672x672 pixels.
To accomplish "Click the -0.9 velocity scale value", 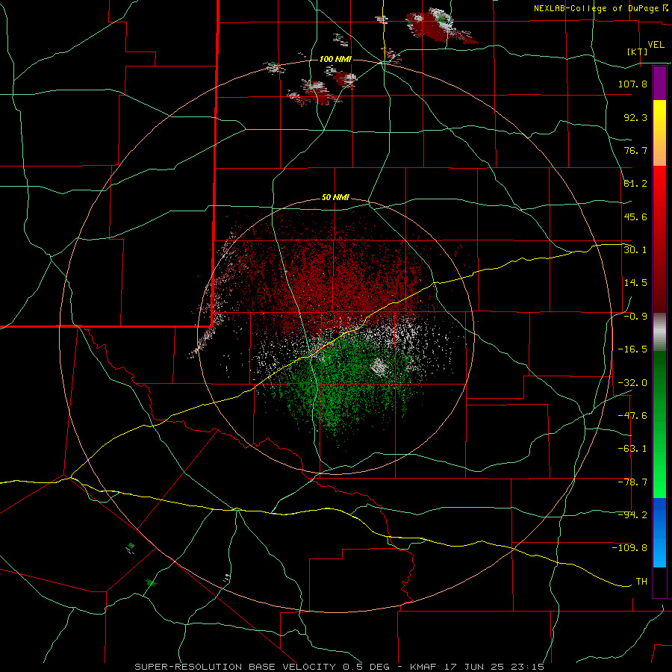I will [x=635, y=317].
